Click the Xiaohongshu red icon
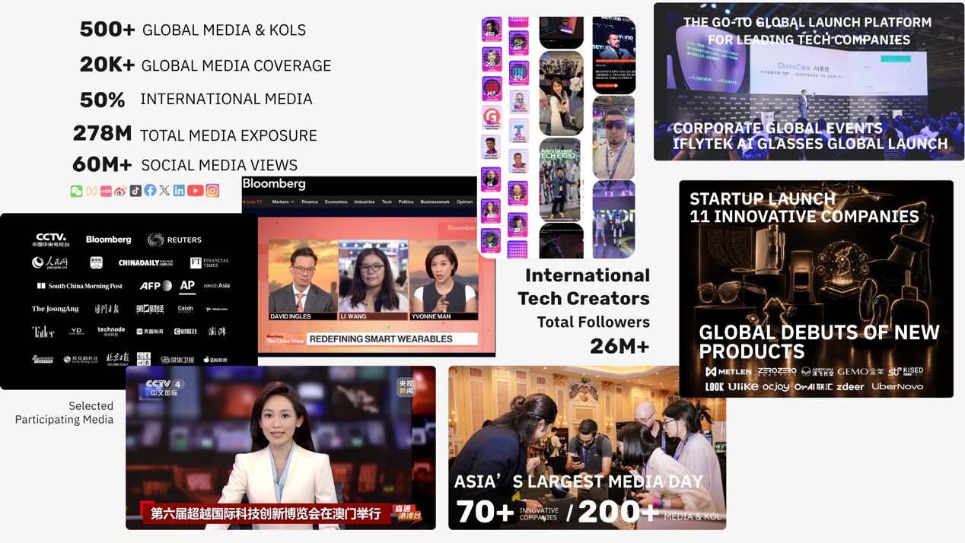This screenshot has width=965, height=543. click(106, 191)
